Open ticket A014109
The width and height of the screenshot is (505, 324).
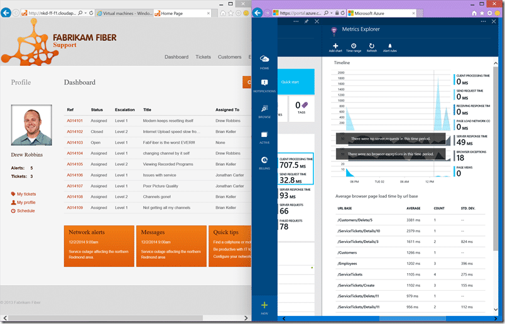(x=75, y=208)
